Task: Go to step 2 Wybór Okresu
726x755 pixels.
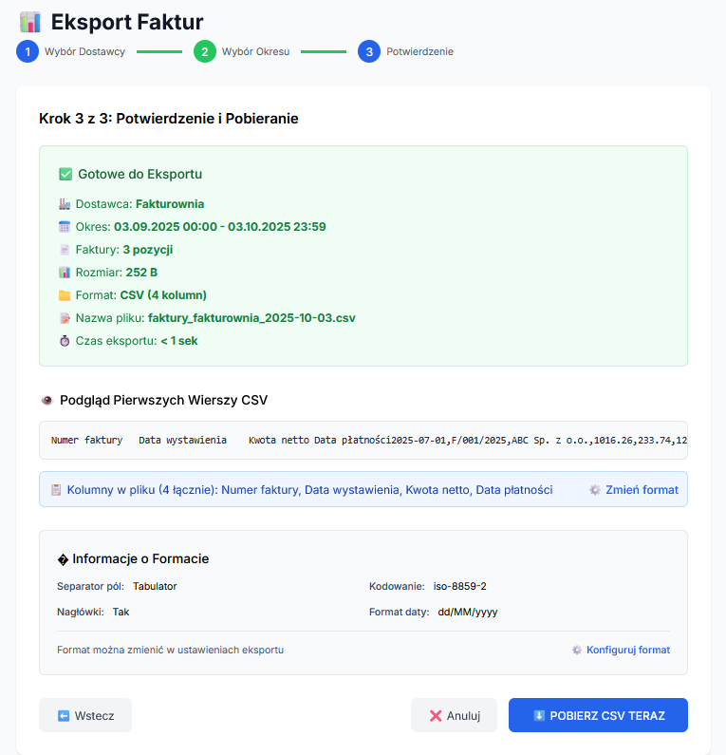Action: [x=205, y=51]
